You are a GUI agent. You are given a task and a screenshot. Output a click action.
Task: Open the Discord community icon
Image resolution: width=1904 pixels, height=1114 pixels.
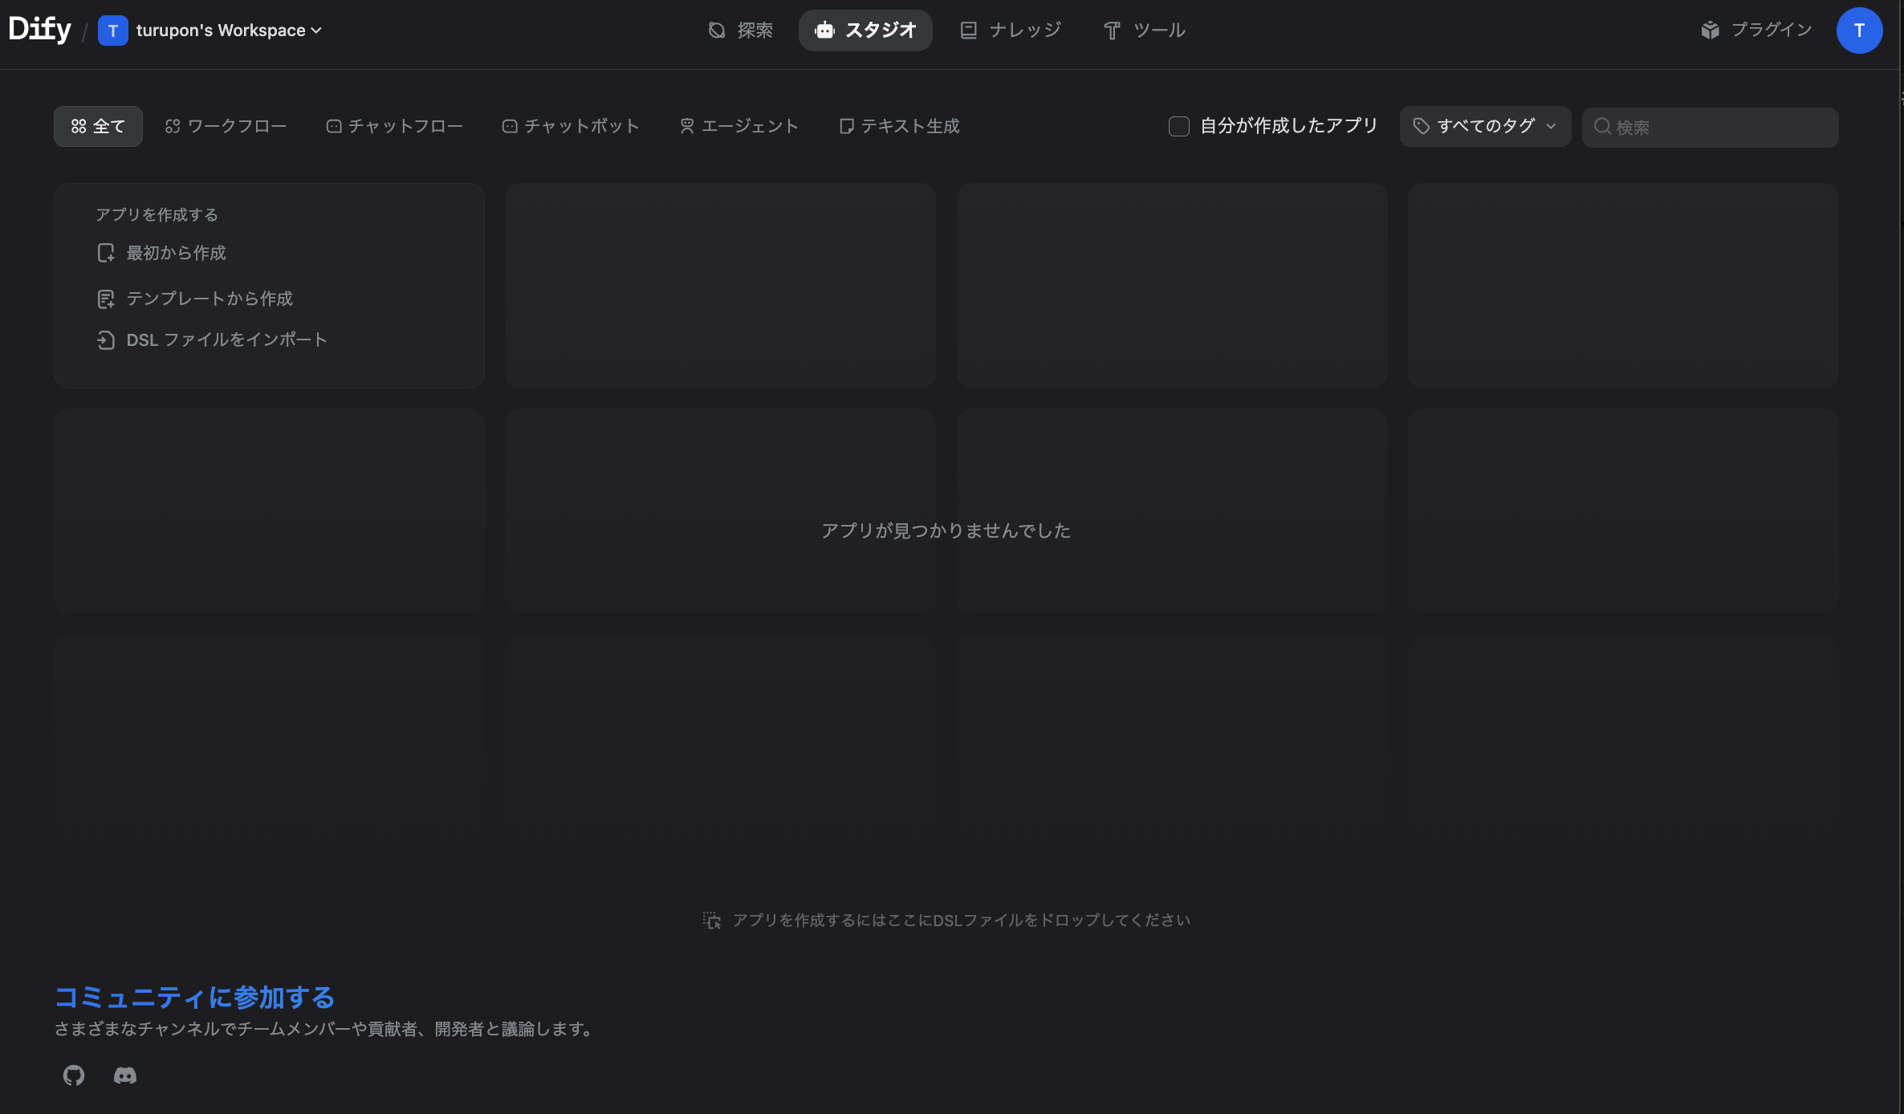tap(124, 1075)
